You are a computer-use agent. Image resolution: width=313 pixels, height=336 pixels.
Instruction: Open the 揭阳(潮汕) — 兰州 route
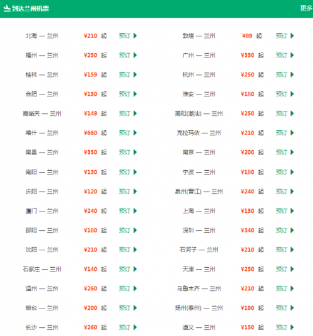click(198, 113)
